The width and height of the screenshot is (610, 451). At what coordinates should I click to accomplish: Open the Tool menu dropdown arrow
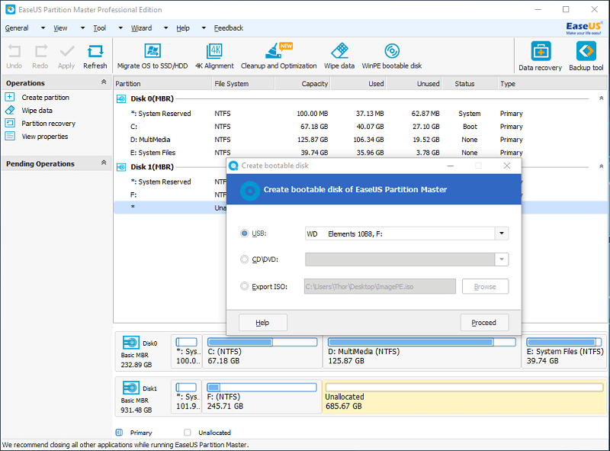click(120, 28)
